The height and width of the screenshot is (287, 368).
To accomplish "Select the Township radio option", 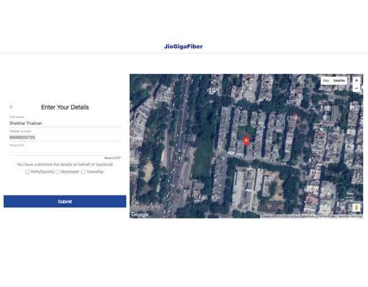I will (x=83, y=172).
